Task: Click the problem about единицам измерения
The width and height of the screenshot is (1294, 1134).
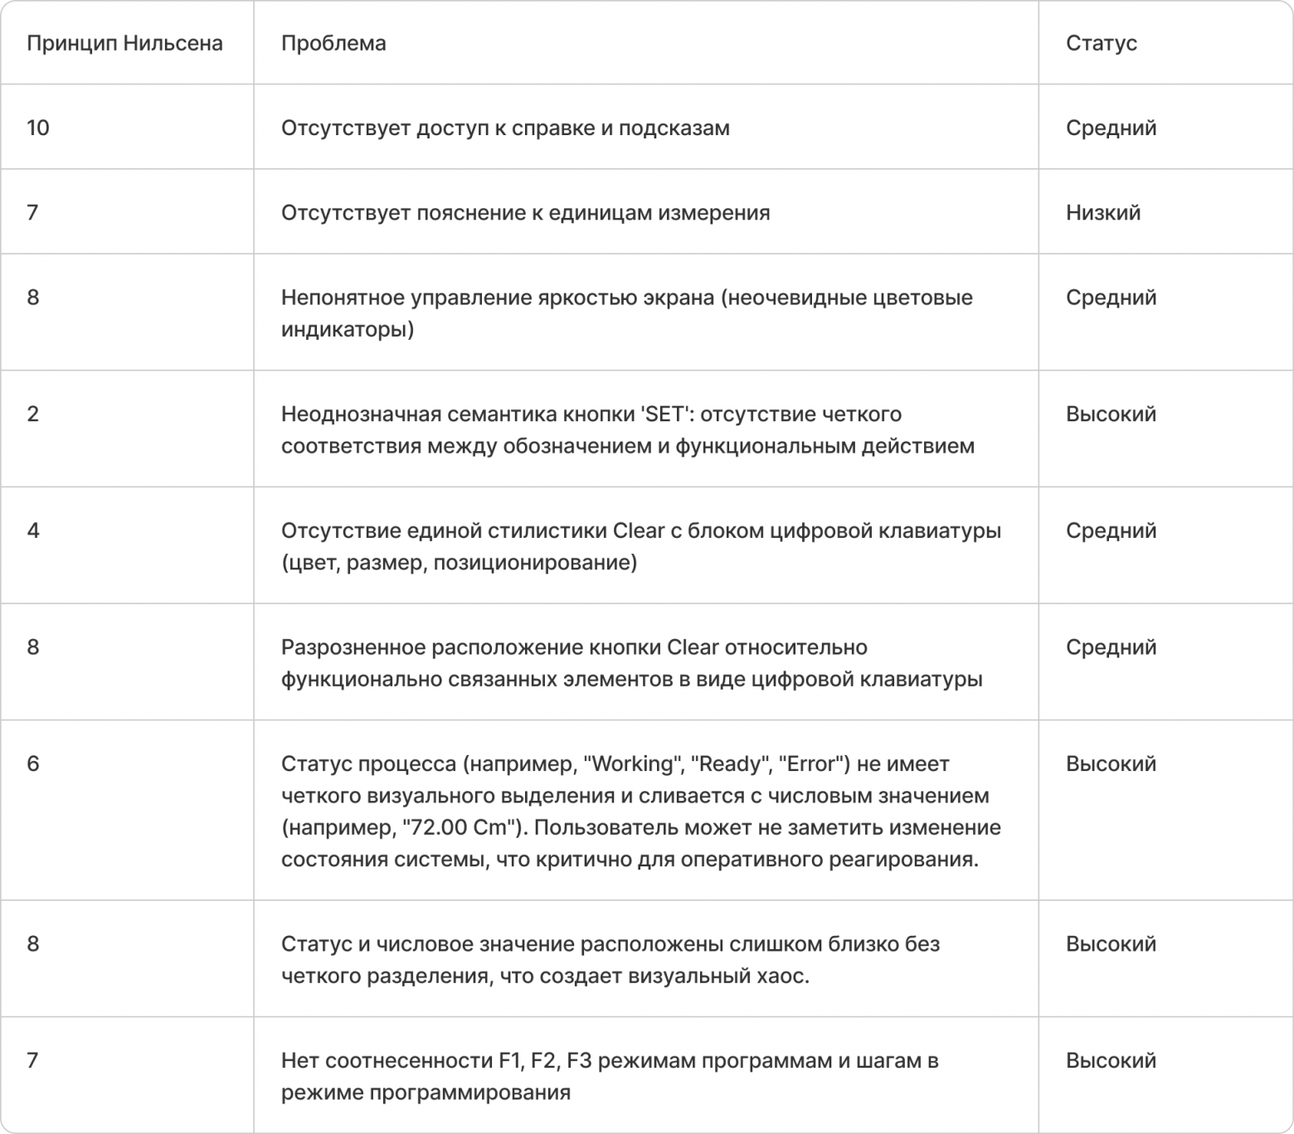Action: (x=525, y=212)
